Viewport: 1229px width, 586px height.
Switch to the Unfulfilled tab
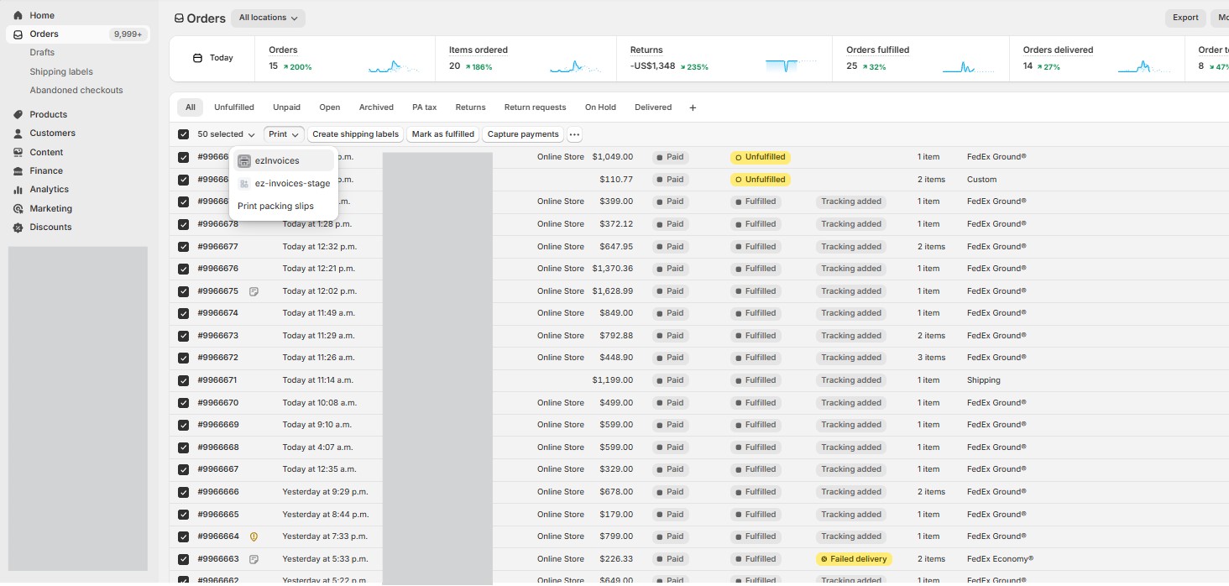tap(234, 107)
